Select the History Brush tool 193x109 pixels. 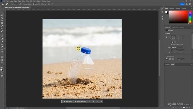2,36
